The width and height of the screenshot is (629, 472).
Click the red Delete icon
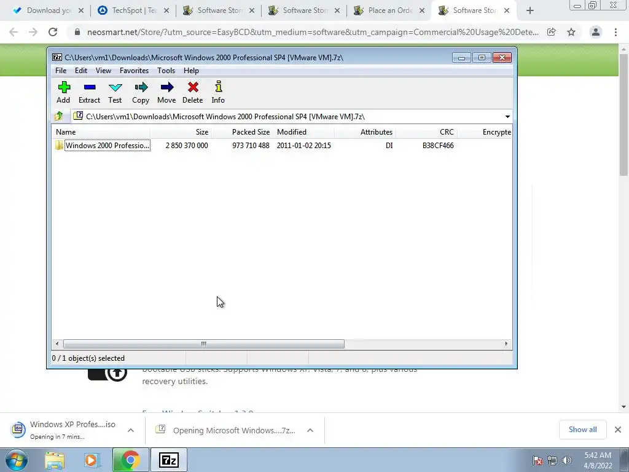point(193,87)
